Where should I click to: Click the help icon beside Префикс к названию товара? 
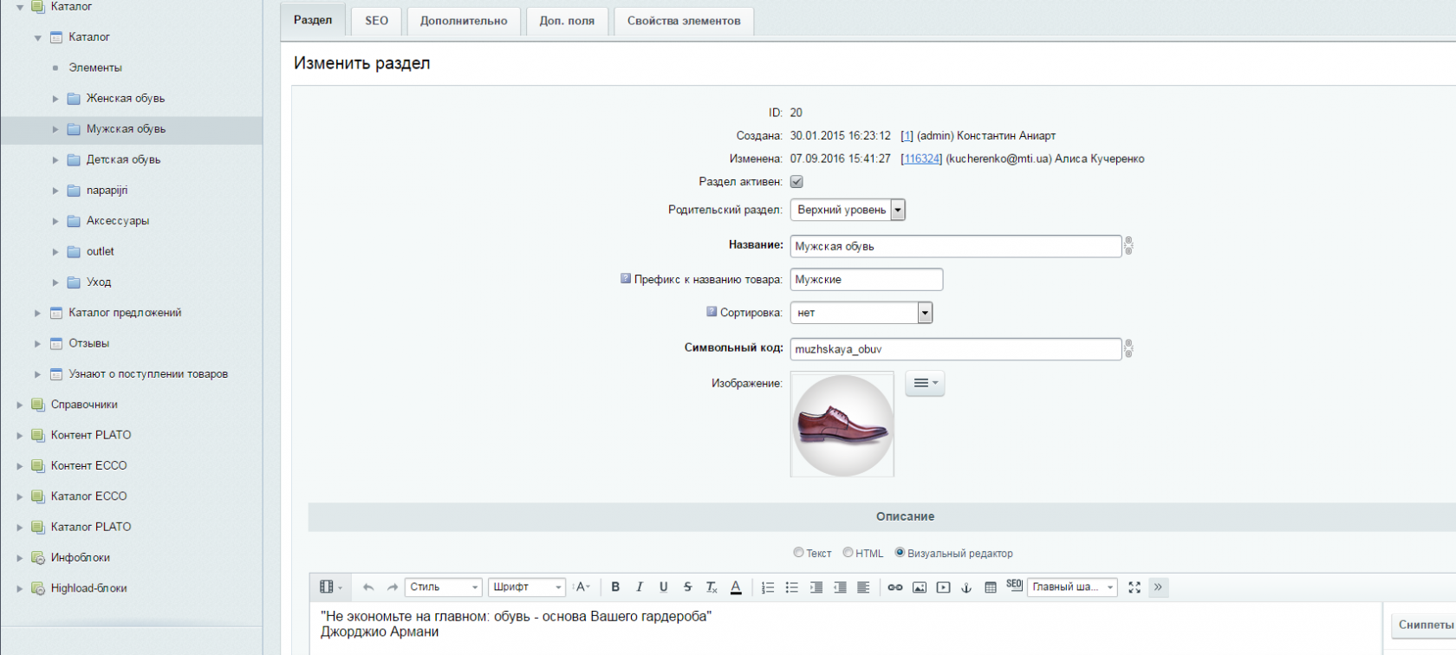click(626, 279)
